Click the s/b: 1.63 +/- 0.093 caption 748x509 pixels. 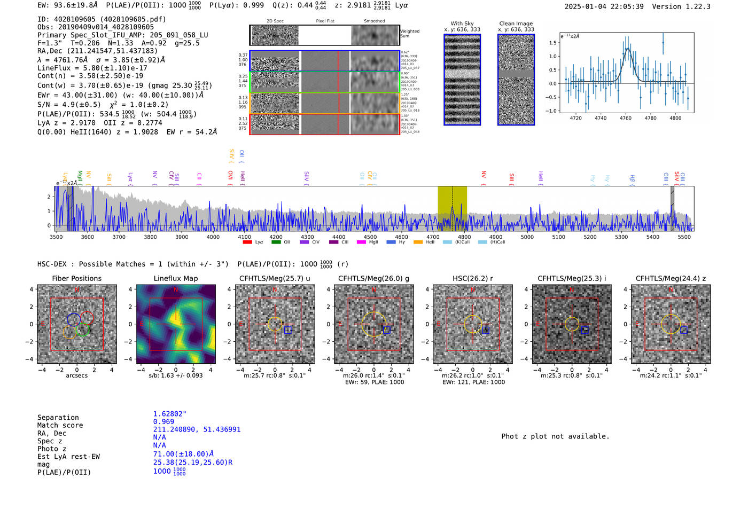[176, 375]
